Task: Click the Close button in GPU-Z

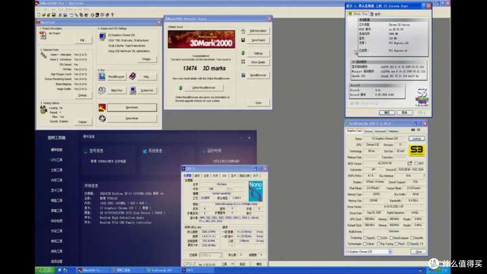Action: (x=418, y=251)
